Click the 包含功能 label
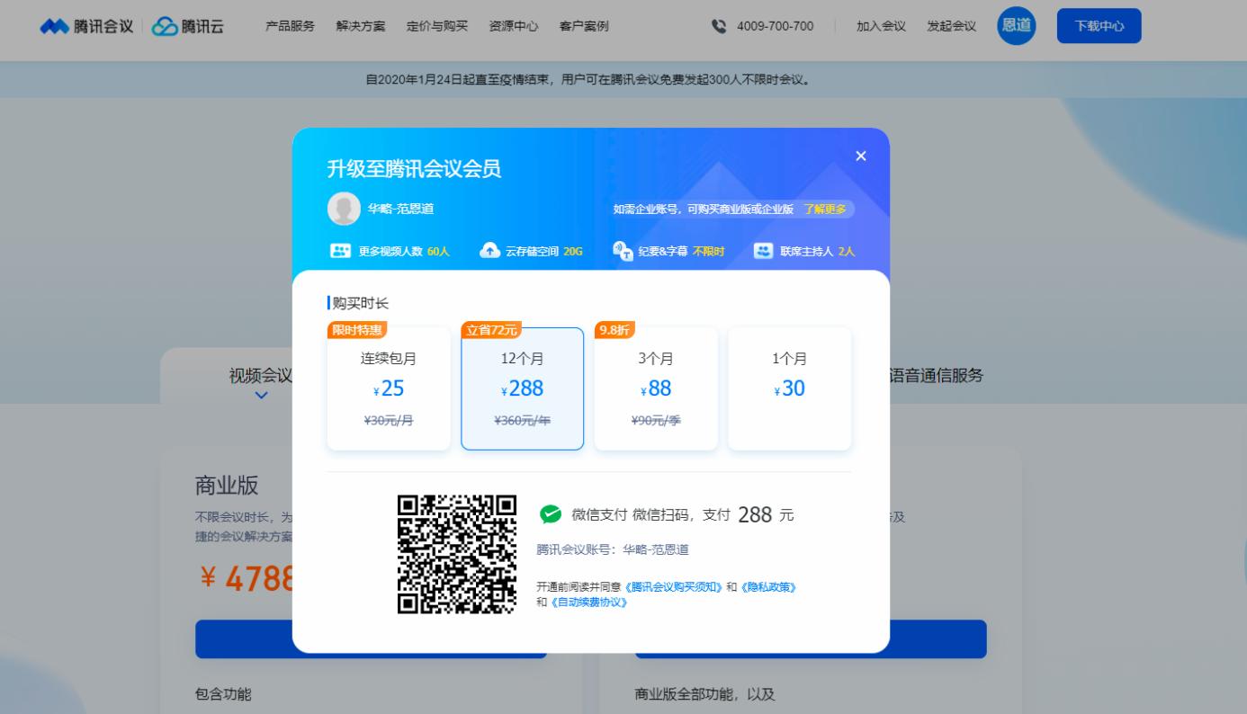Image resolution: width=1247 pixels, height=714 pixels. click(223, 693)
